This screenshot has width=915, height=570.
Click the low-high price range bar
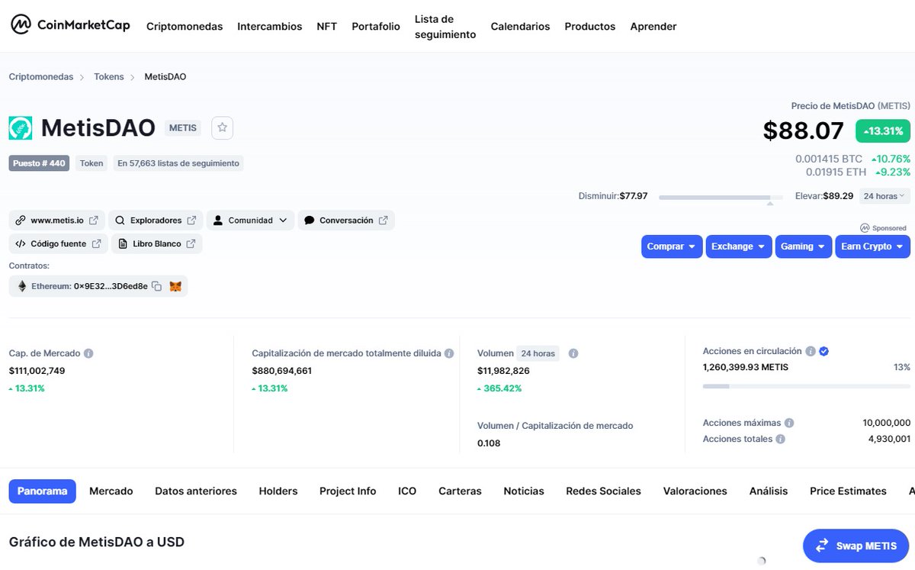720,197
